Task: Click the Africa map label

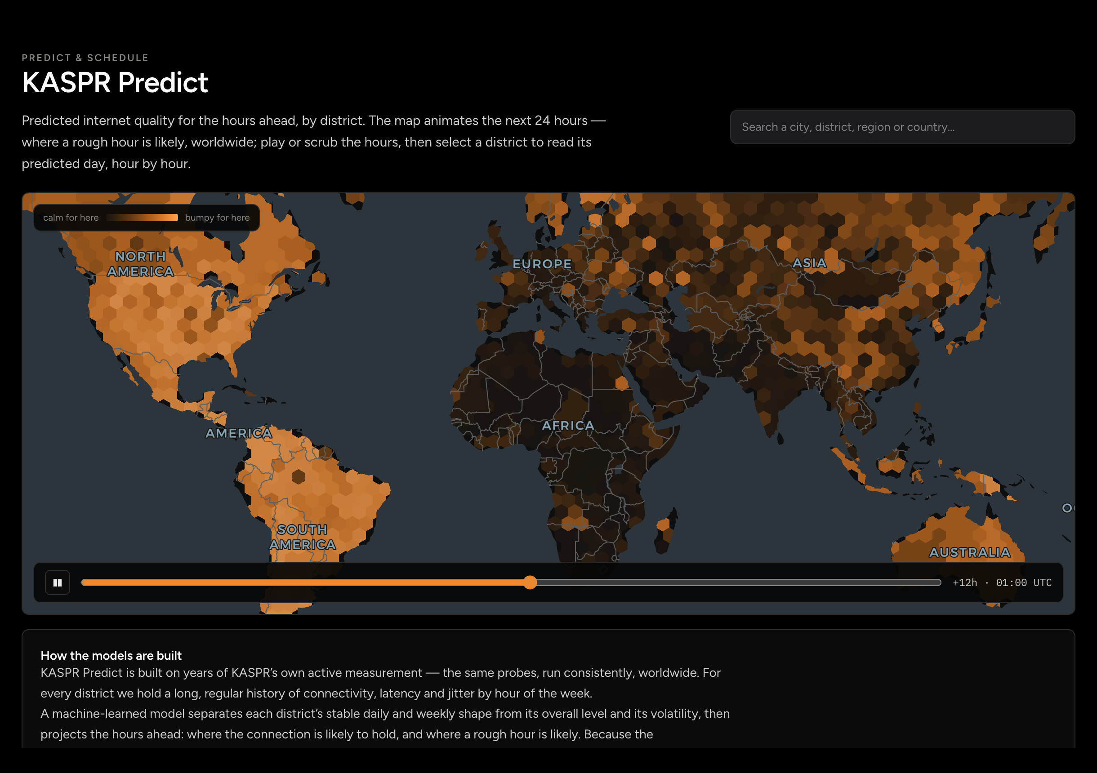Action: 568,425
